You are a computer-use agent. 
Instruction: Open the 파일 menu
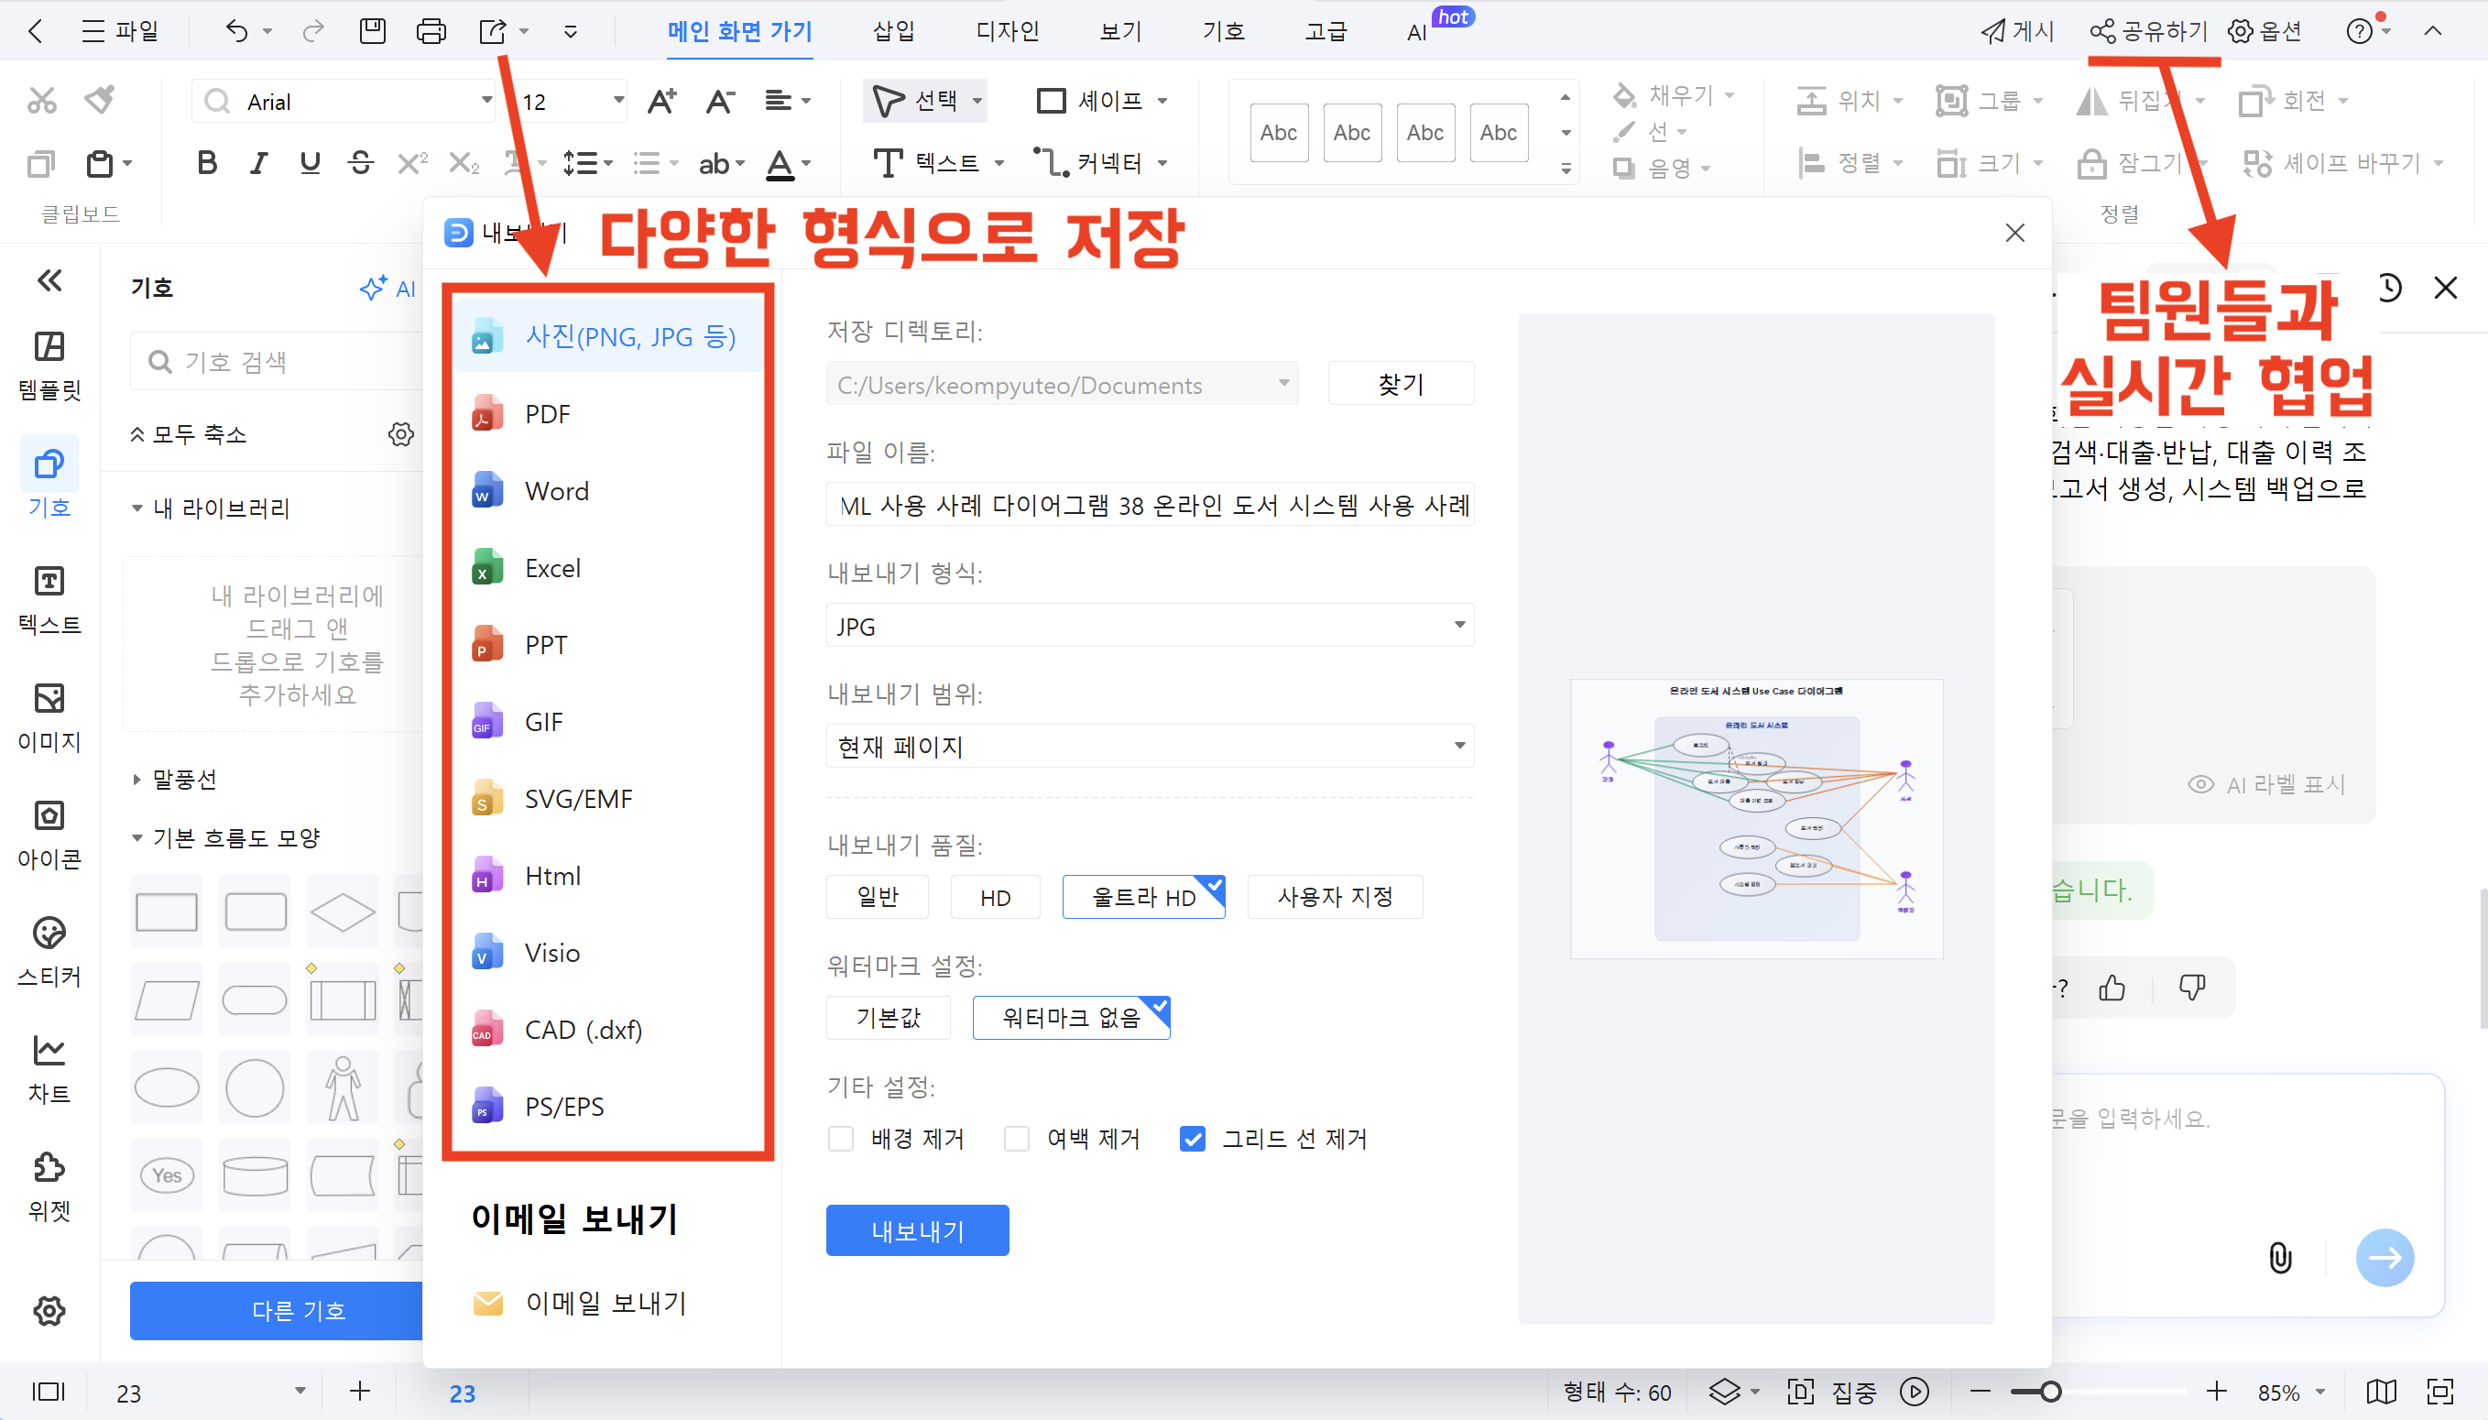click(121, 30)
